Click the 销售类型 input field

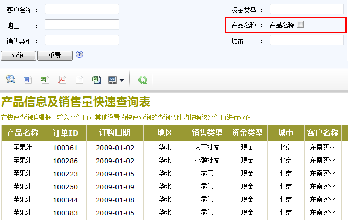pyautogui.click(x=82, y=40)
